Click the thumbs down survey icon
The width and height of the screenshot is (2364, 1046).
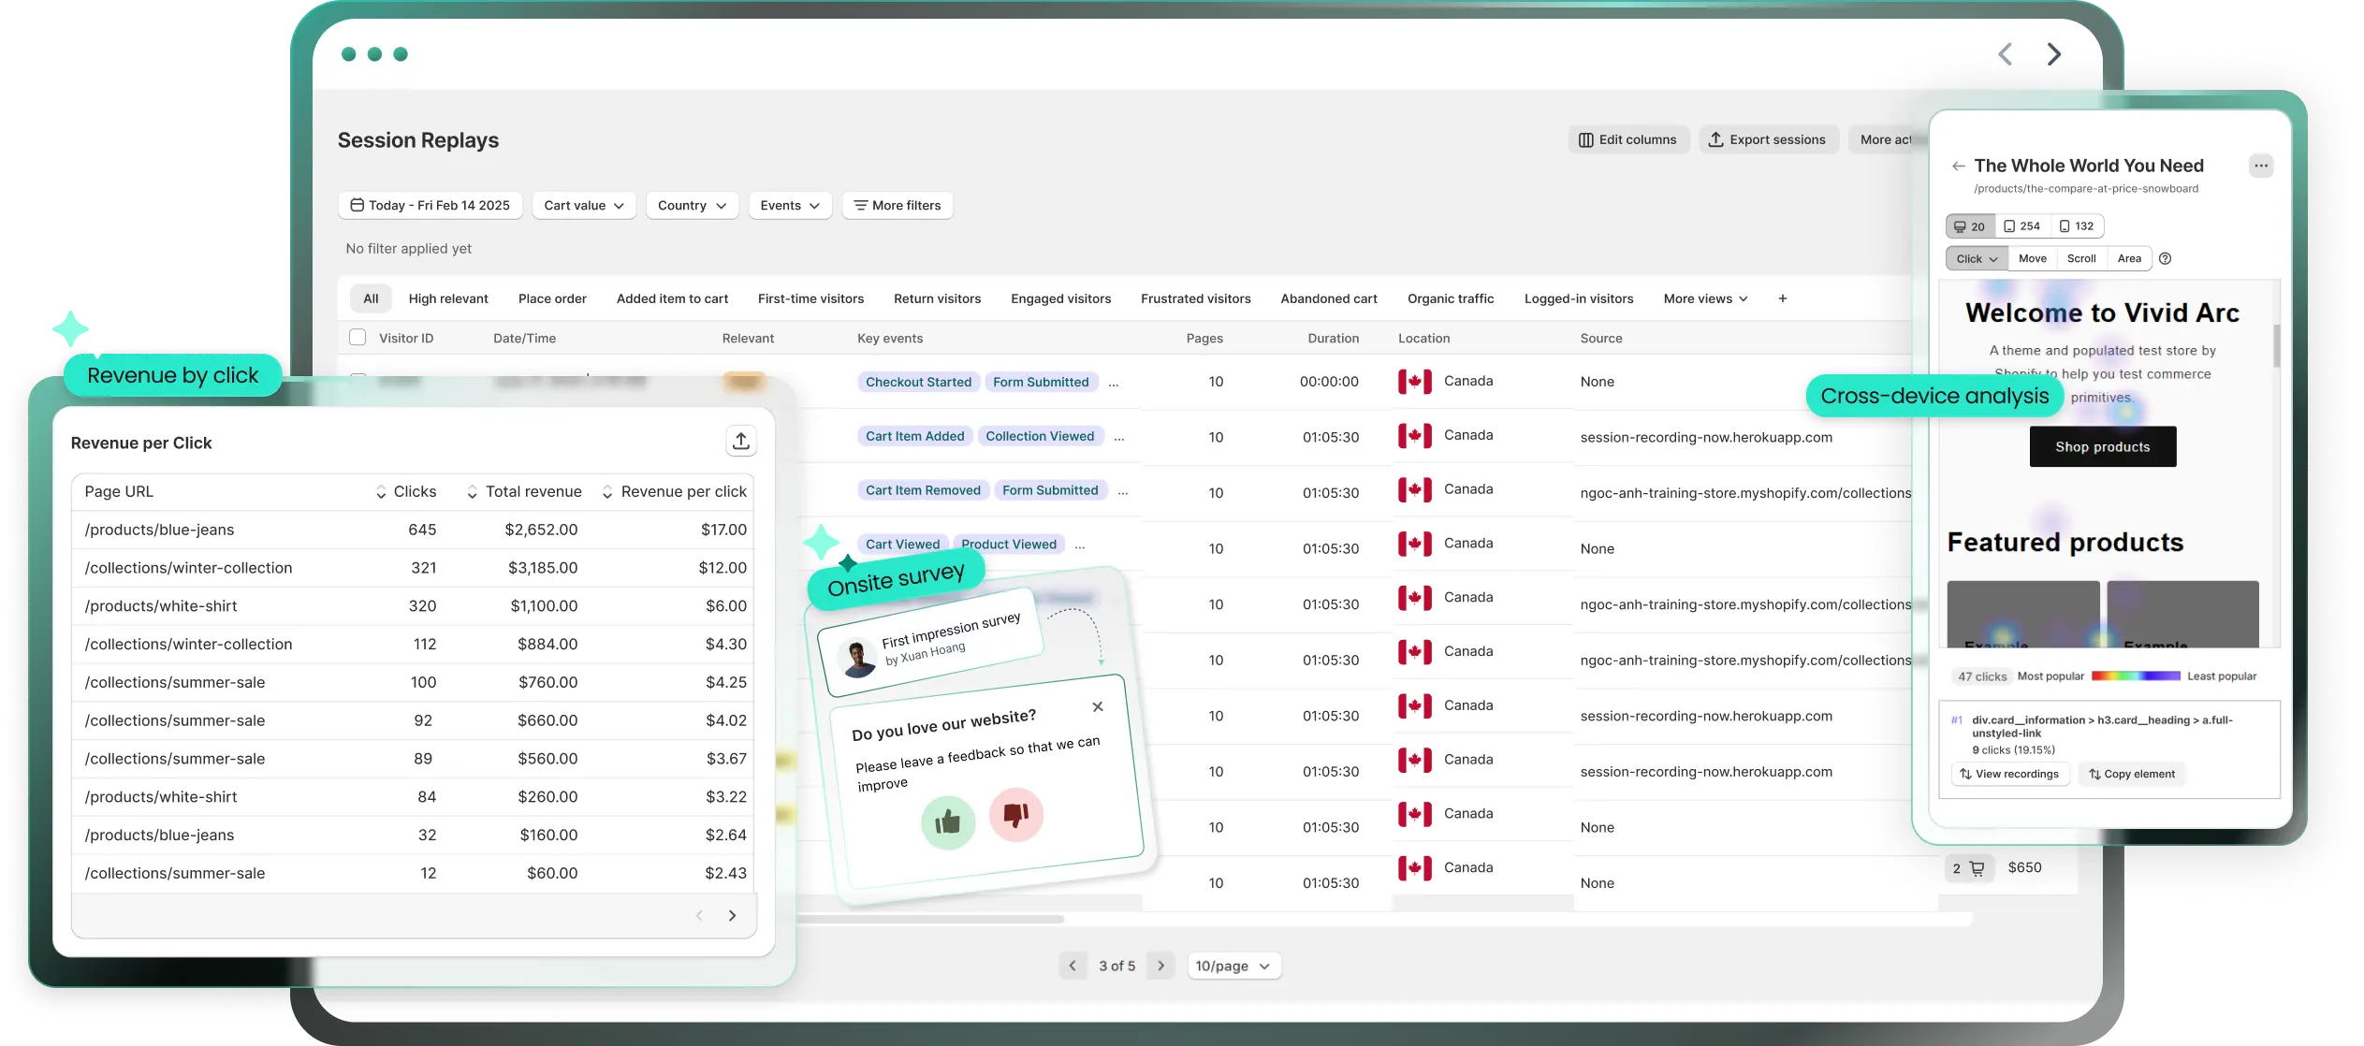(x=1015, y=814)
